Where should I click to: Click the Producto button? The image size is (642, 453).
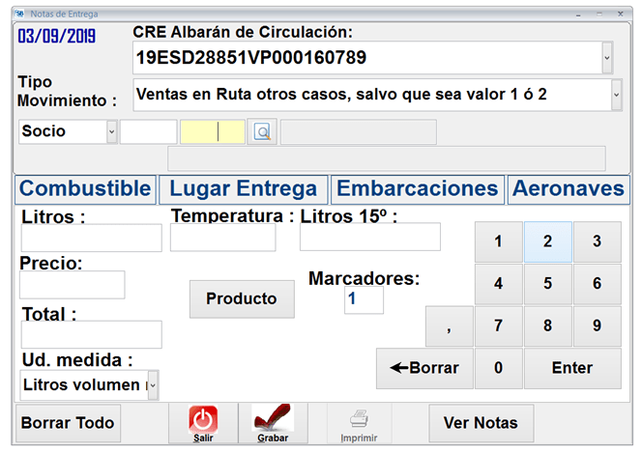pyautogui.click(x=242, y=298)
